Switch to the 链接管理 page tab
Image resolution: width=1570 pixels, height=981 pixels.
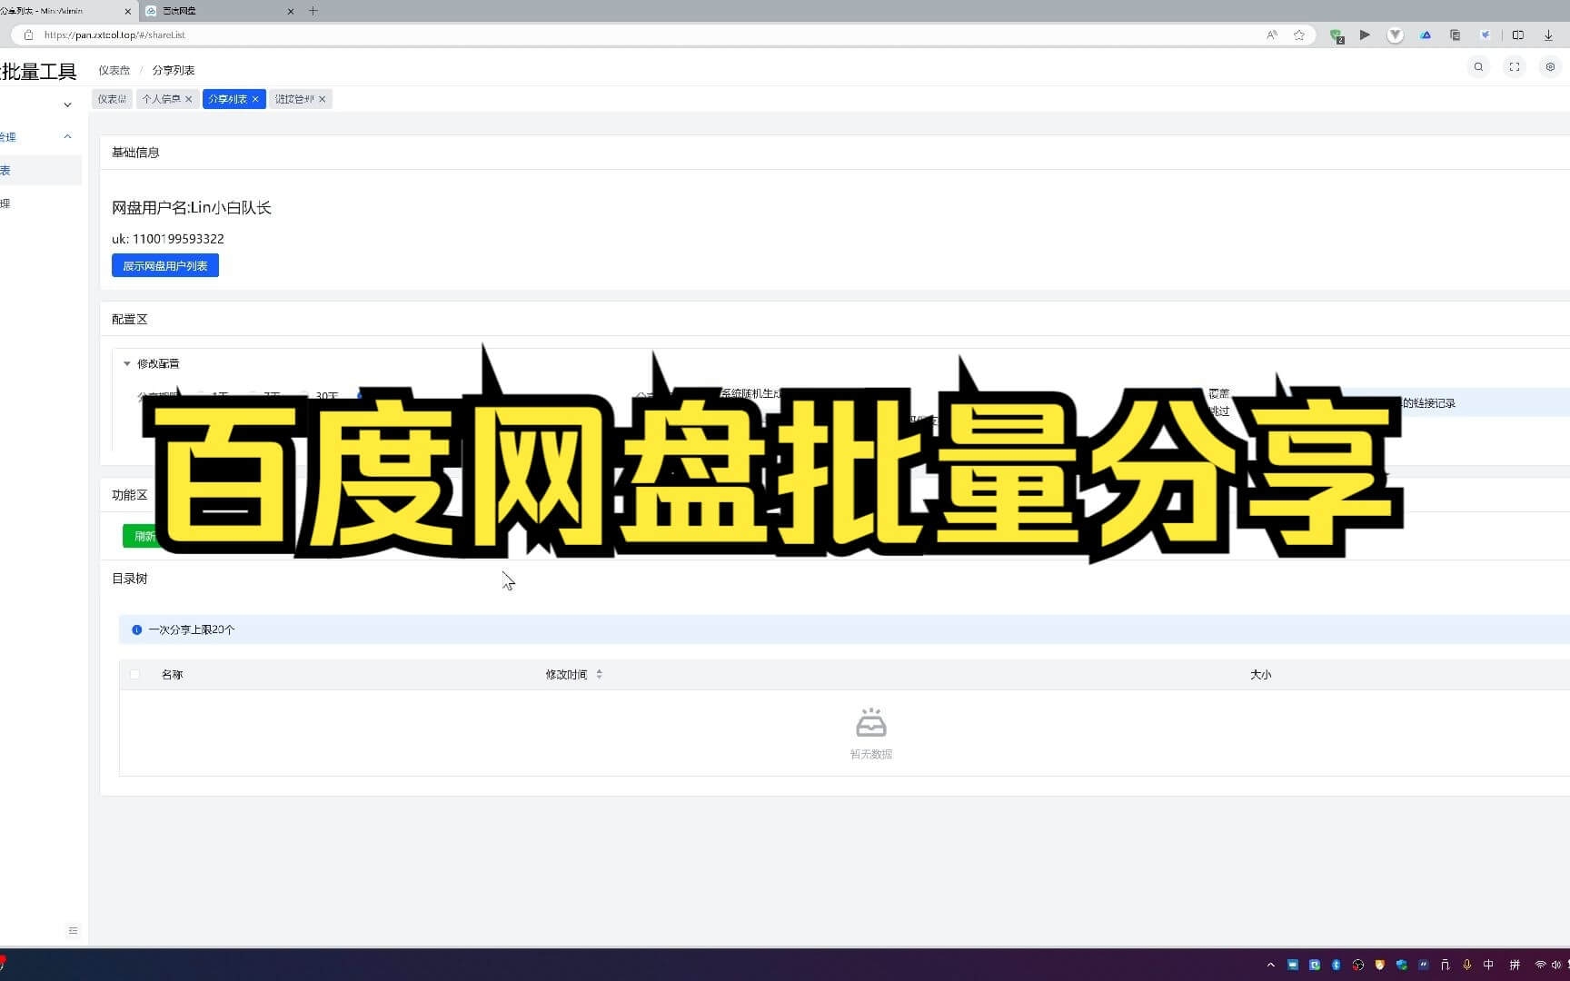point(294,99)
